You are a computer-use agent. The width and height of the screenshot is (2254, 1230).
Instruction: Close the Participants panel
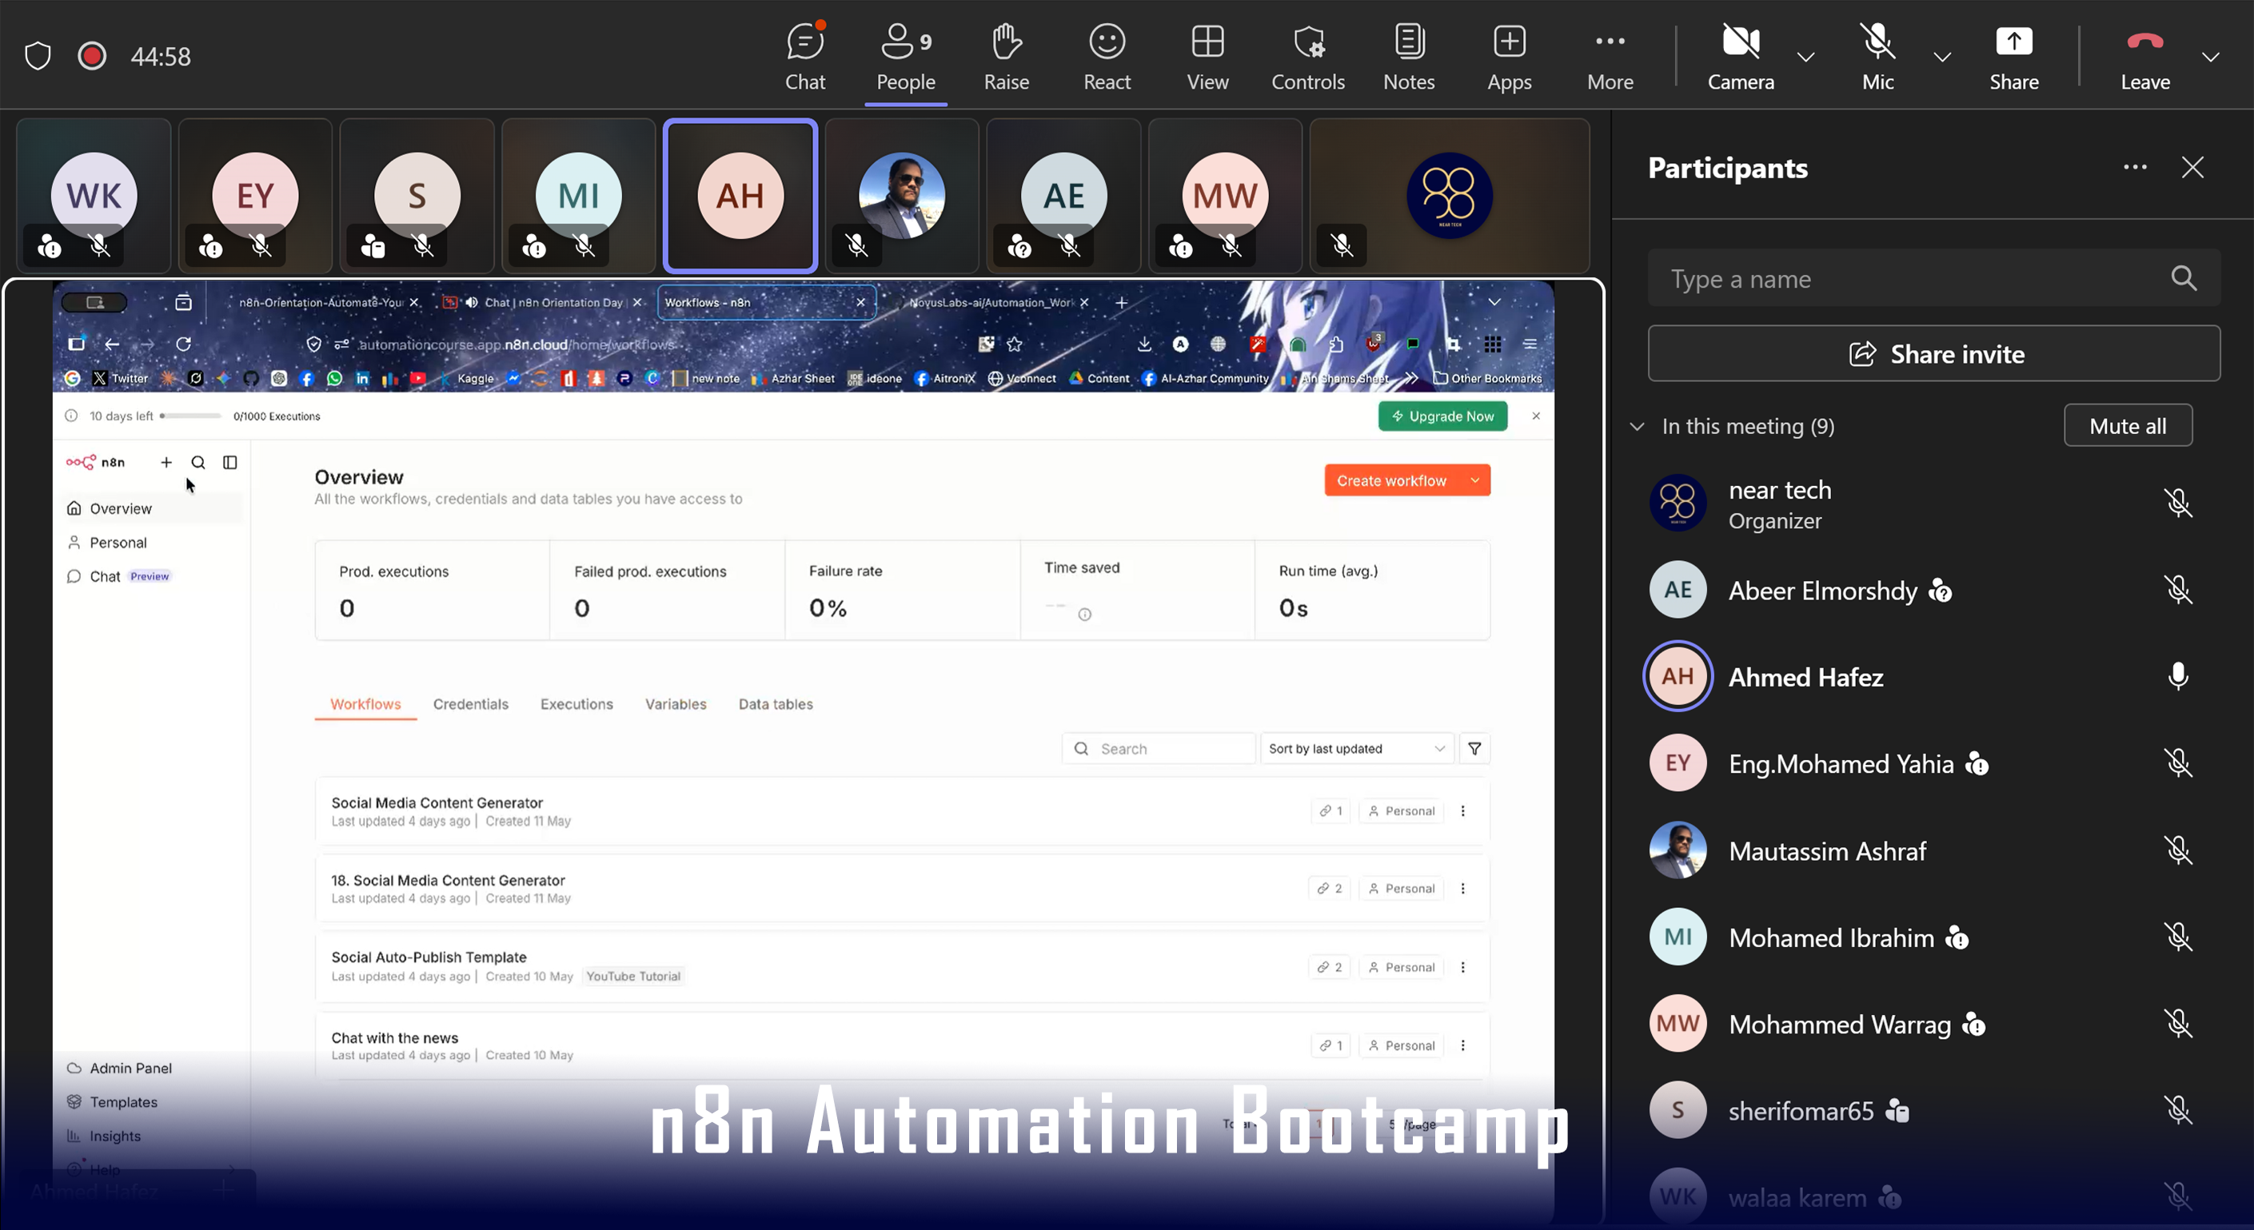tap(2192, 167)
